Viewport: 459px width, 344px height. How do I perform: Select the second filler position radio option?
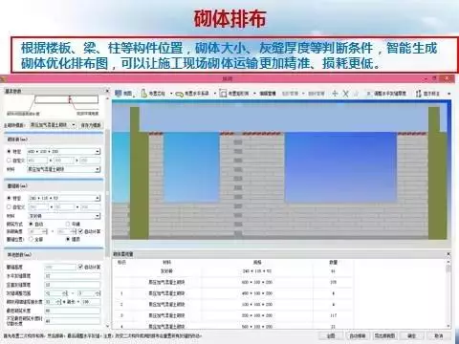point(68,239)
